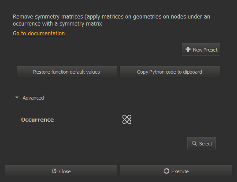237x182 pixels.
Task: Click the Advanced section label
Action: pos(33,98)
